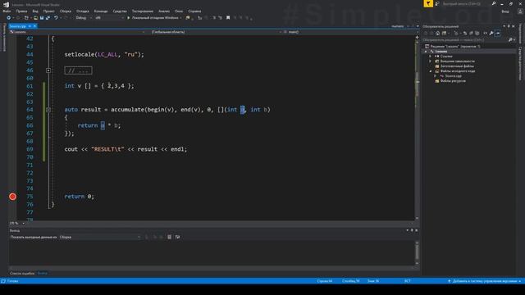Switch to the Вывод bottom tab
Viewport: 525px width, 295px height.
[42, 274]
